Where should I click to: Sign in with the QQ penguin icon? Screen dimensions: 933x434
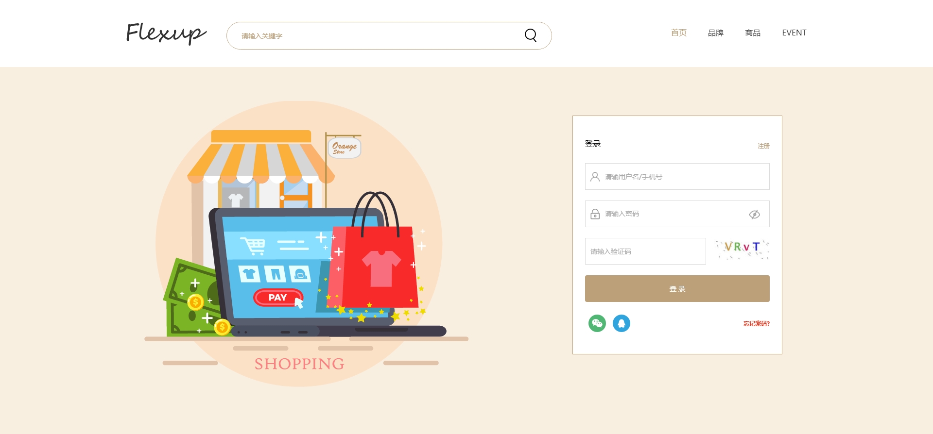pos(622,323)
